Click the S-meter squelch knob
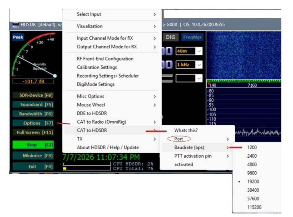This screenshot has width=293, height=217. click(x=55, y=76)
